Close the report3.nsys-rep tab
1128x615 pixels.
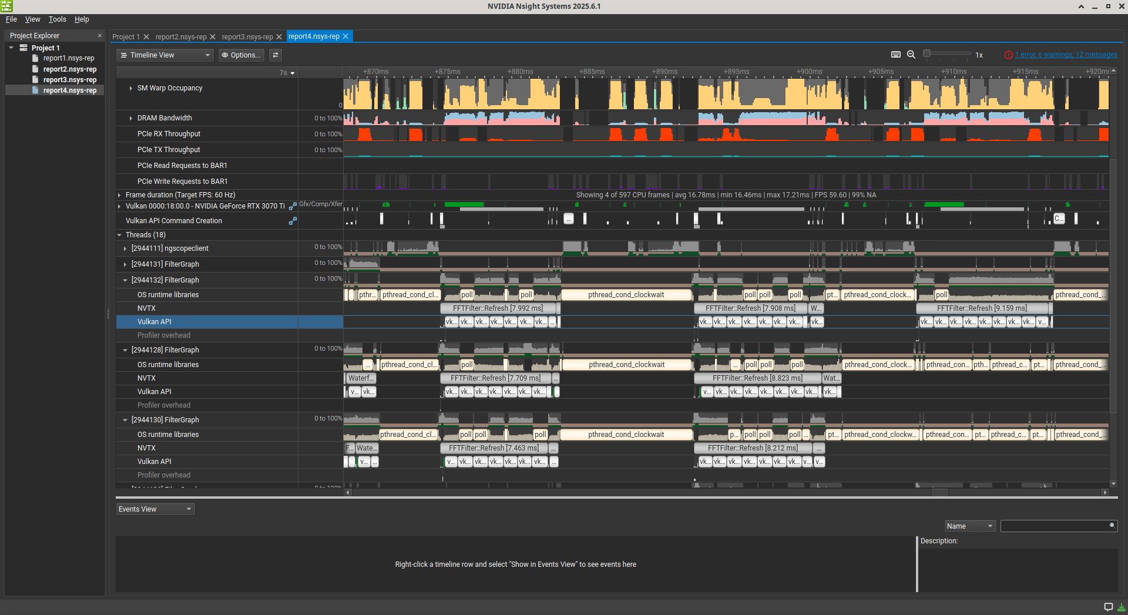tap(279, 36)
